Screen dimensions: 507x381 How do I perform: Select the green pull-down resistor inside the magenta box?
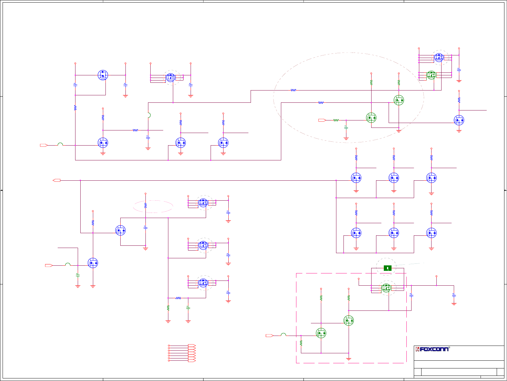coord(301,343)
